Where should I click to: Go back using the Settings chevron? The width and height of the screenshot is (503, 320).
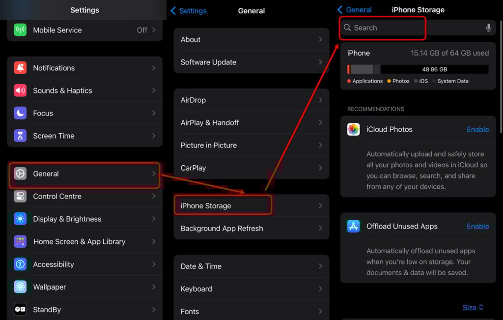[173, 11]
